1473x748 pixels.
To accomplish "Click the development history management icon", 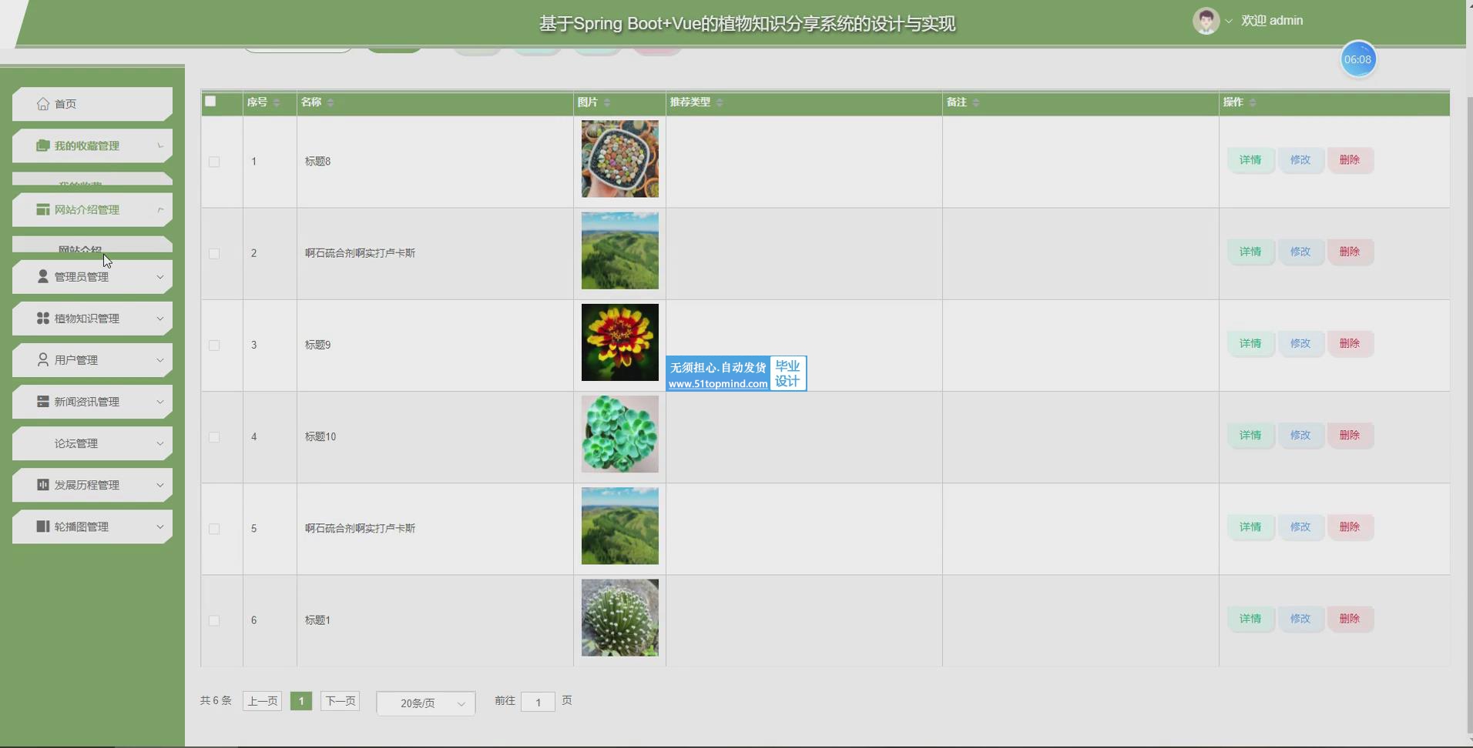I will 43,485.
